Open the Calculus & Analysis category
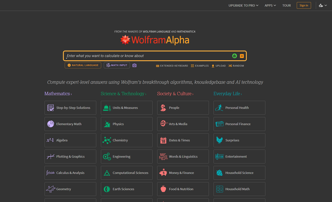This screenshot has width=332, height=202. pos(70,173)
